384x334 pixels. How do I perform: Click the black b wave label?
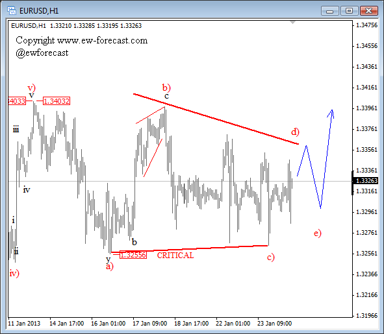(x=134, y=242)
